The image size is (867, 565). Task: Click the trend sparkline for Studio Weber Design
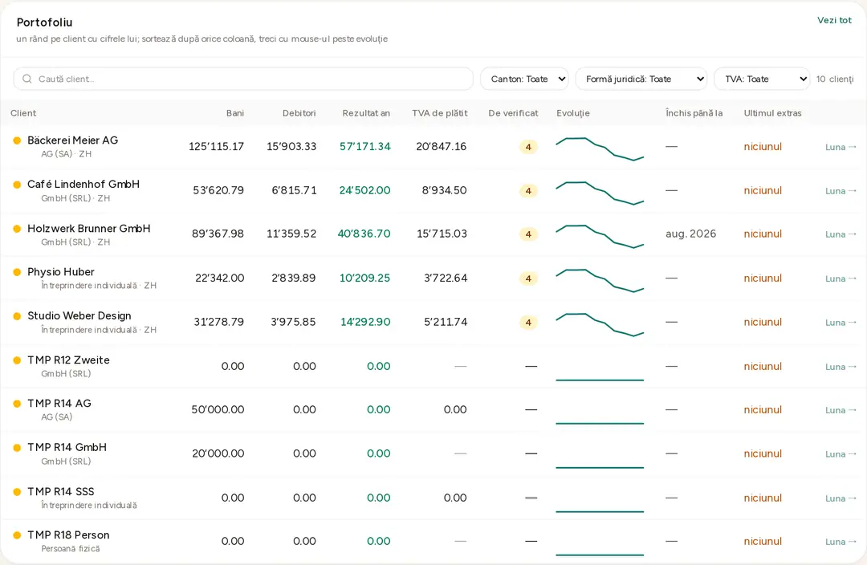[x=600, y=324]
